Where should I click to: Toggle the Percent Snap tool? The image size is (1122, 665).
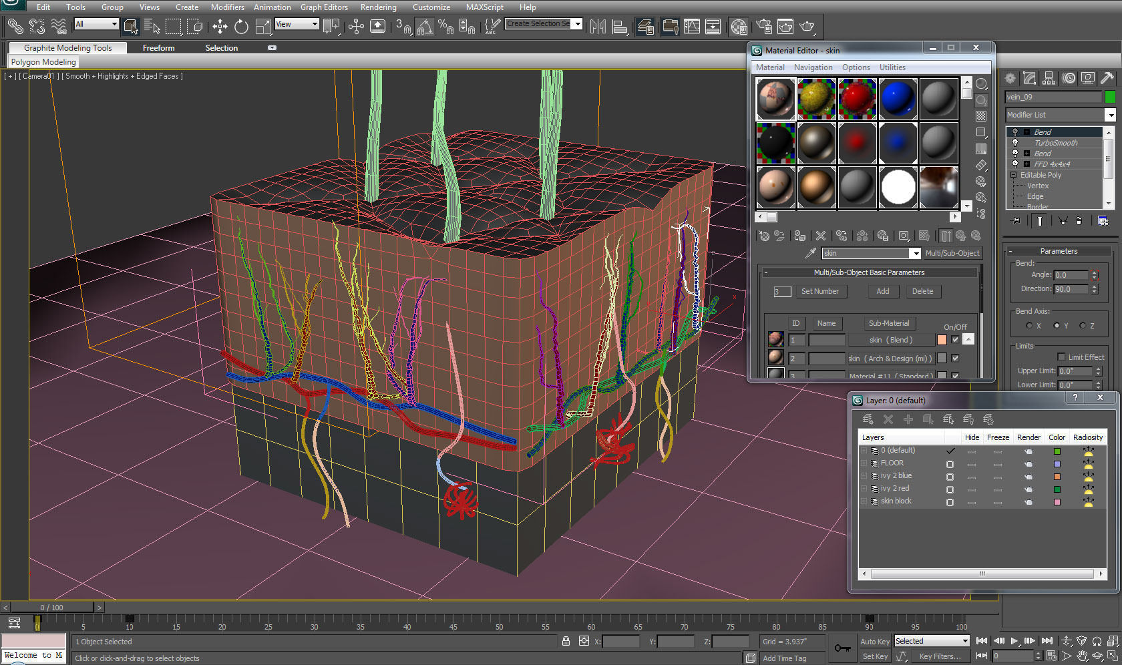click(x=445, y=27)
